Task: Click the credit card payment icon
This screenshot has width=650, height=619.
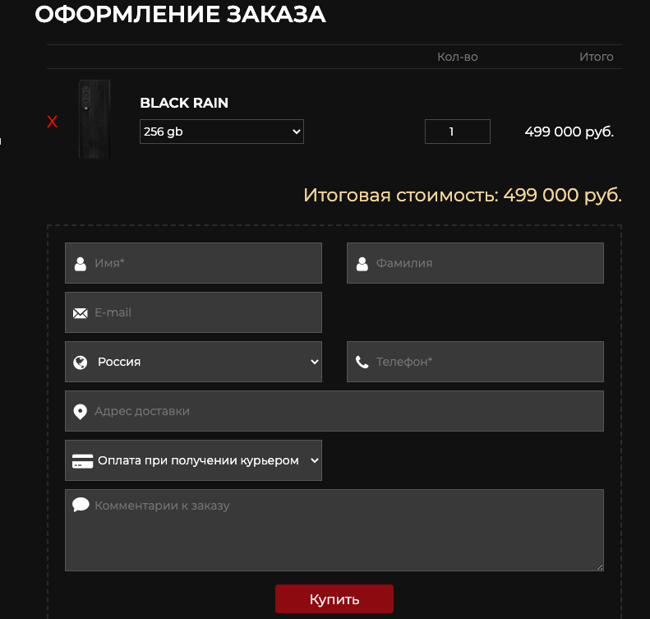Action: pyautogui.click(x=81, y=461)
